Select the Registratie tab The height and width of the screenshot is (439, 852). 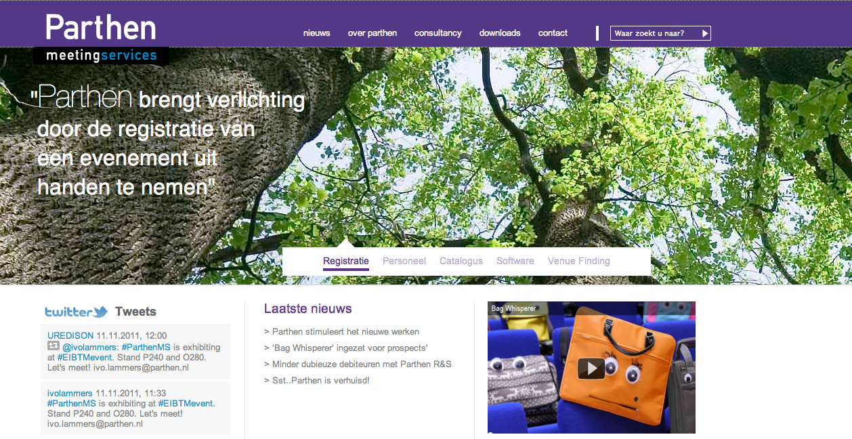click(346, 261)
